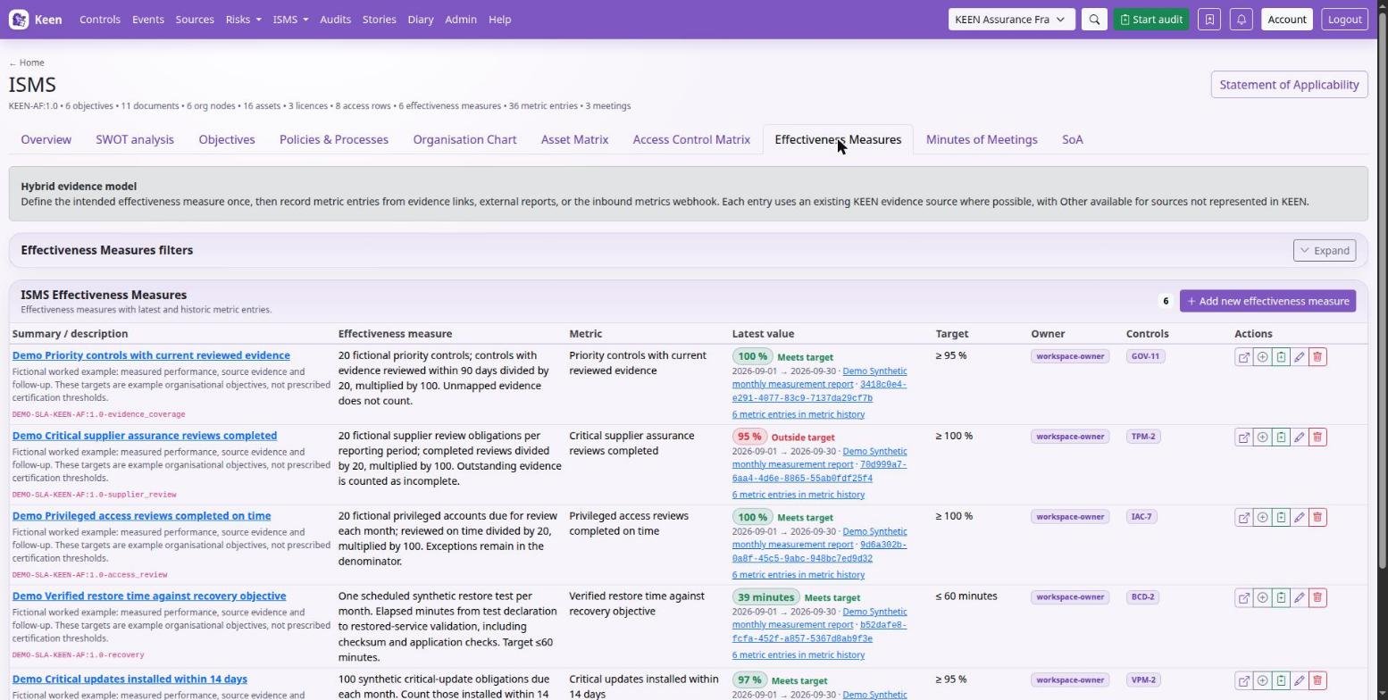1388x700 pixels.
Task: Edit Critical supplier assurance reviews measure
Action: [x=1299, y=437]
